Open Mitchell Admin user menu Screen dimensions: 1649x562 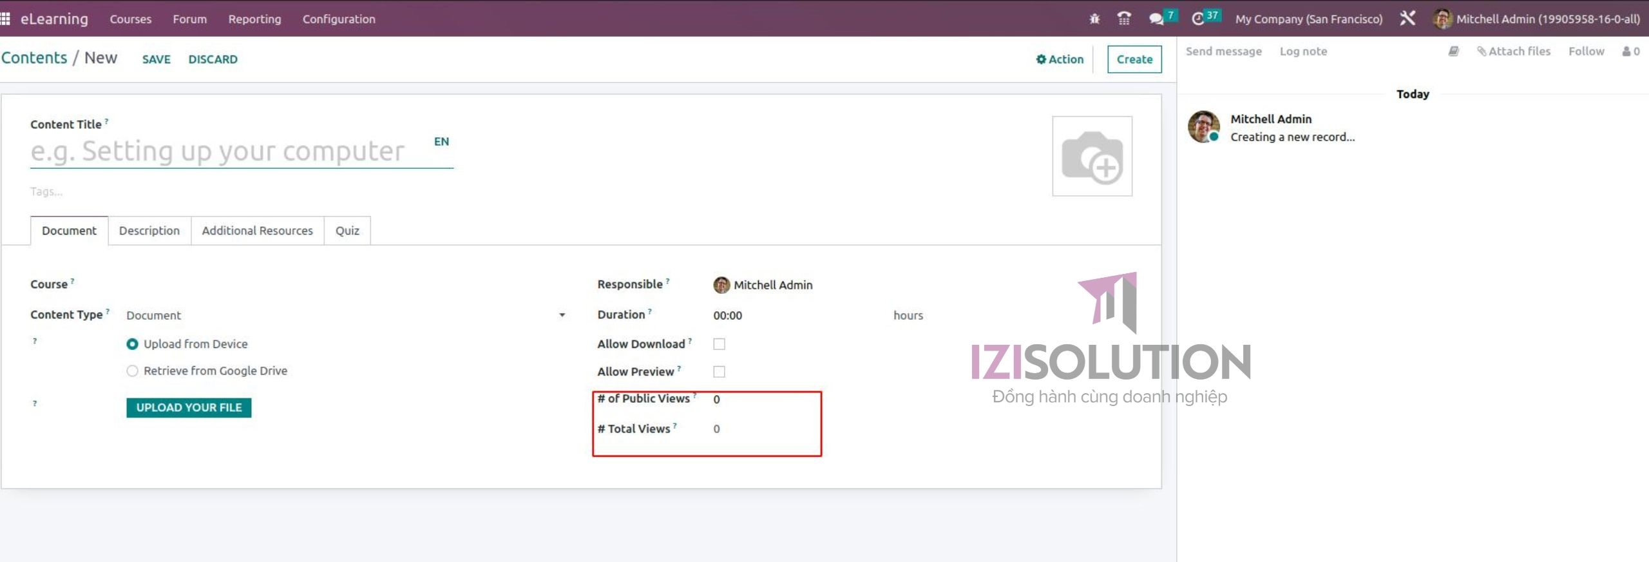pyautogui.click(x=1536, y=19)
